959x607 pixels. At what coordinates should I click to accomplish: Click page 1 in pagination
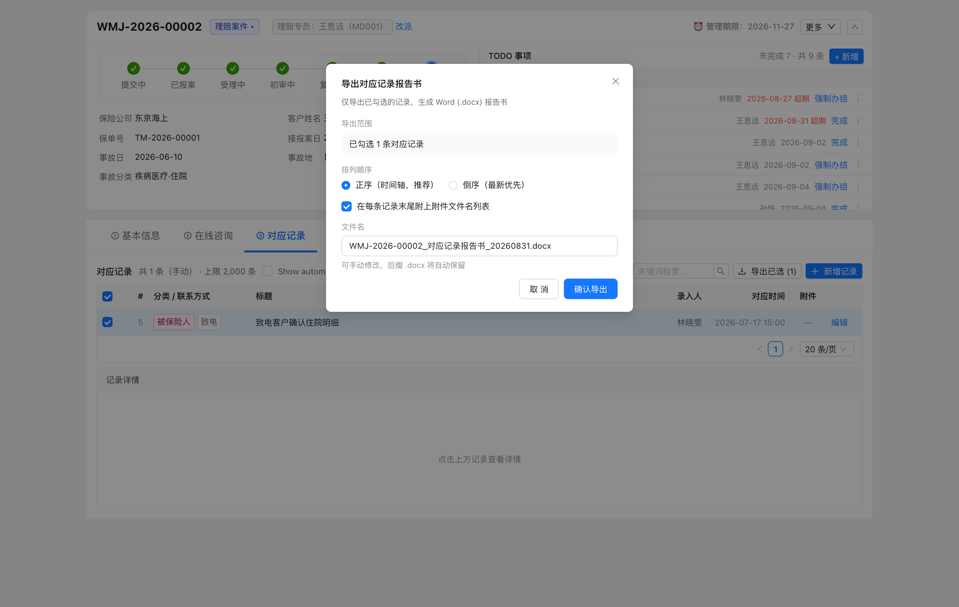(775, 349)
